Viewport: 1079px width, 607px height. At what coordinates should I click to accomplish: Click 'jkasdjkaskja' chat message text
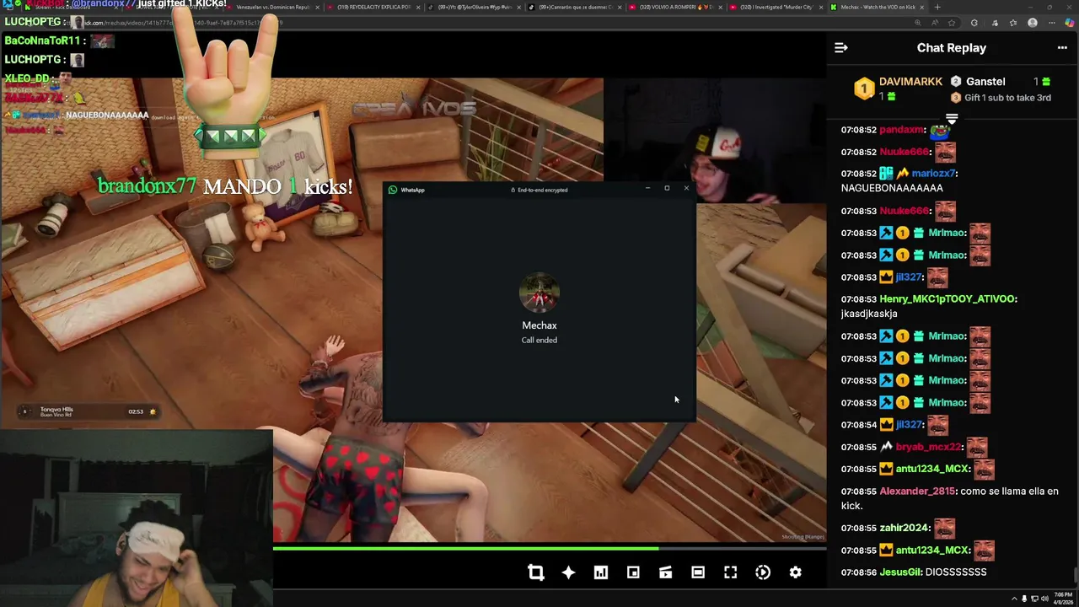[x=868, y=314]
